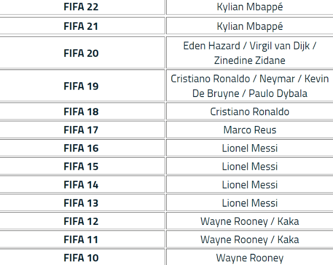333x265 pixels.
Task: Select Kylian Mbappé in the FIFA 21 row
Action: point(250,26)
